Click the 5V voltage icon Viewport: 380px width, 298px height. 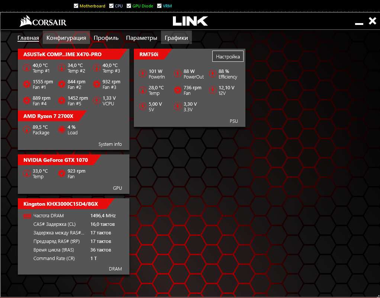click(x=143, y=106)
